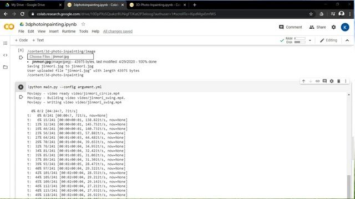Clear output of the main.py cell
Viewport: 355px width, 199px height.
pos(21,97)
